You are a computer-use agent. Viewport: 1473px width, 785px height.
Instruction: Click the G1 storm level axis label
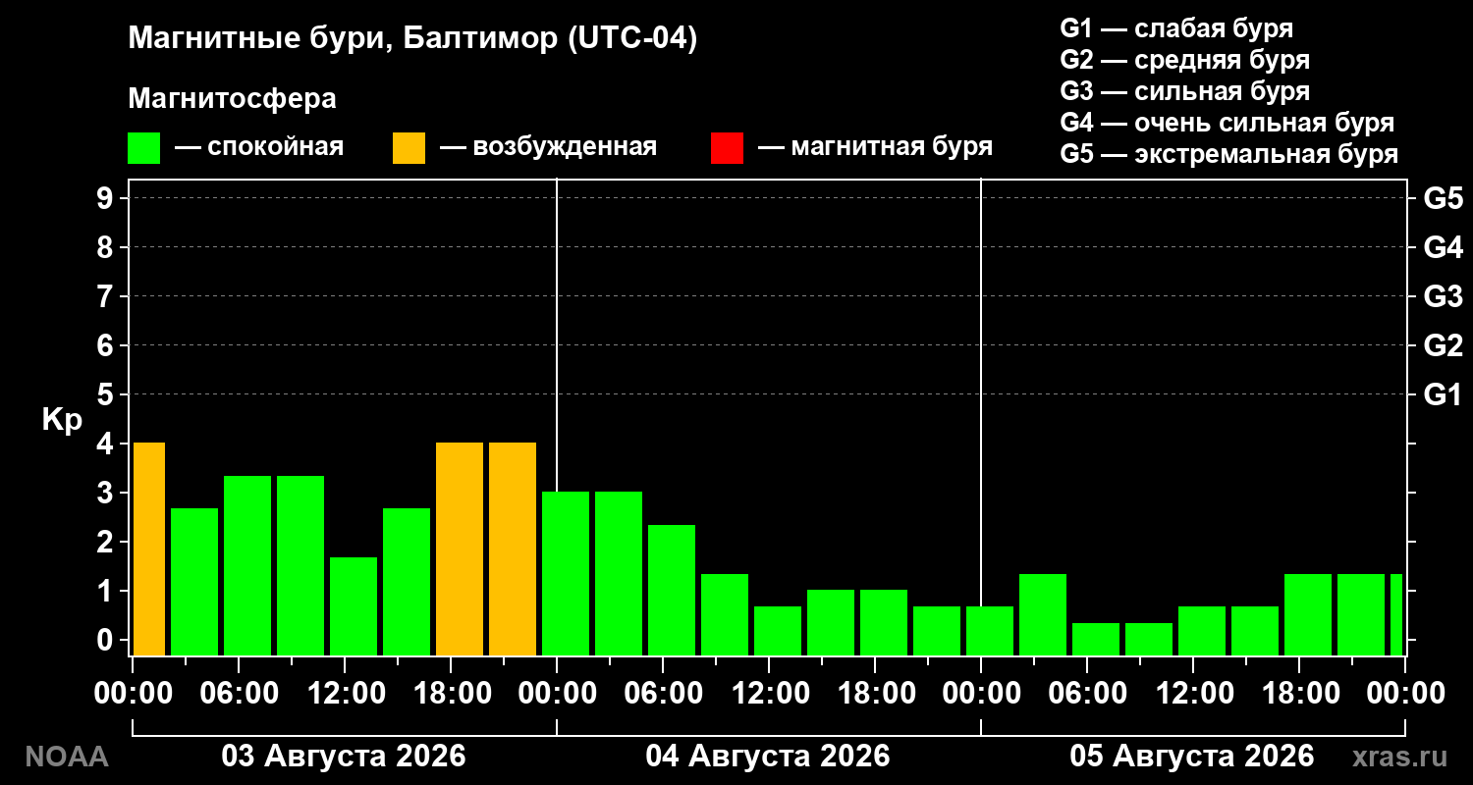1443,394
